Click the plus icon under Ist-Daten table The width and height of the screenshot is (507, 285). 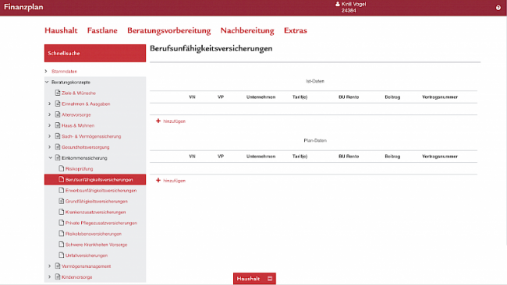click(x=158, y=121)
